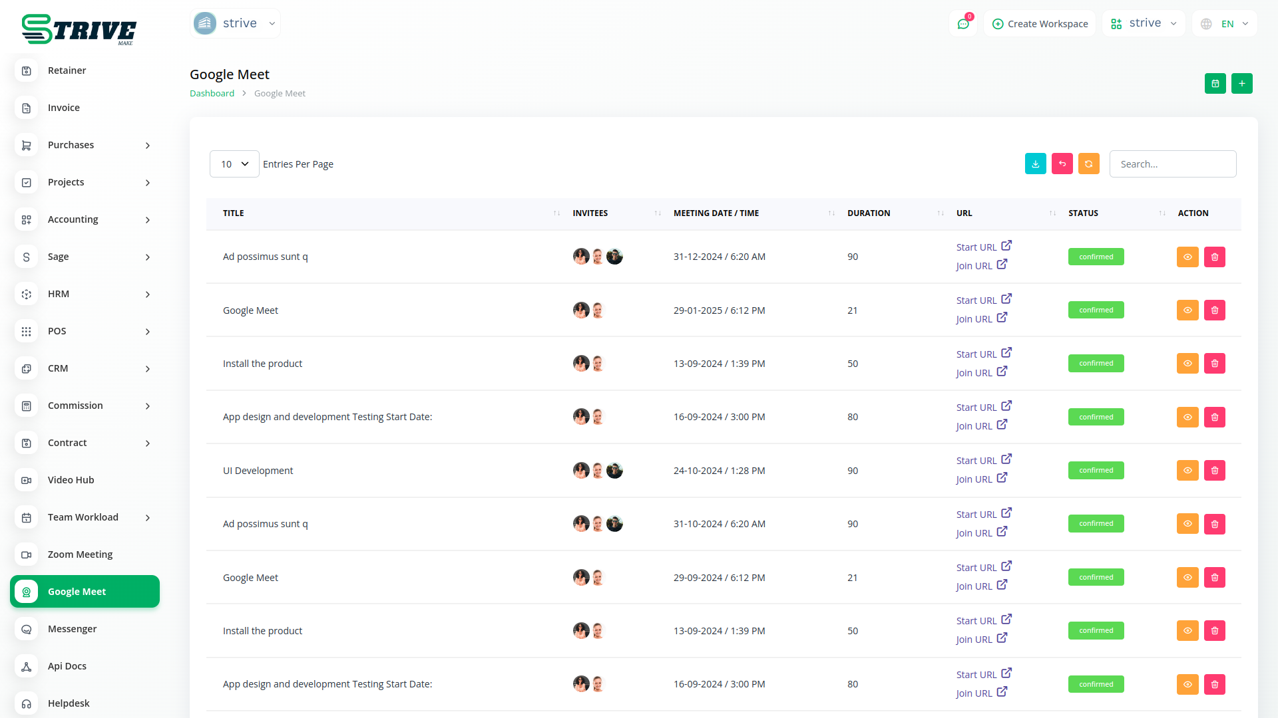Screen dimensions: 1278x718
Task: Sort table by the Duration column
Action: (868, 213)
